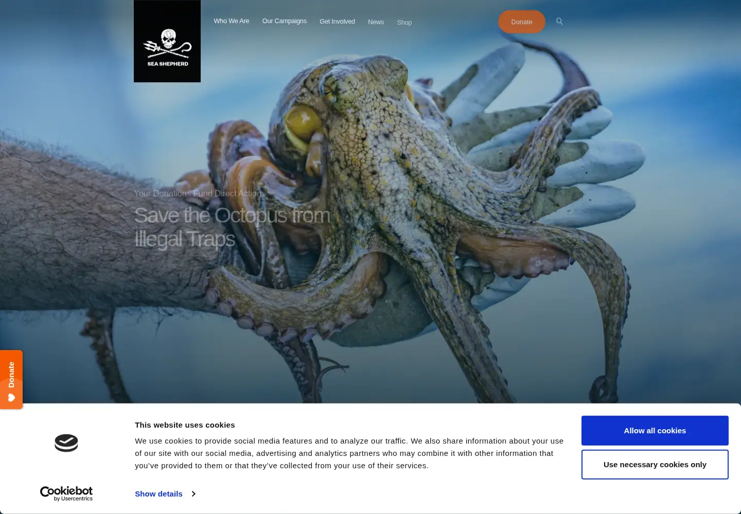Expand Show details in cookie banner
This screenshot has height=514, width=741.
165,494
